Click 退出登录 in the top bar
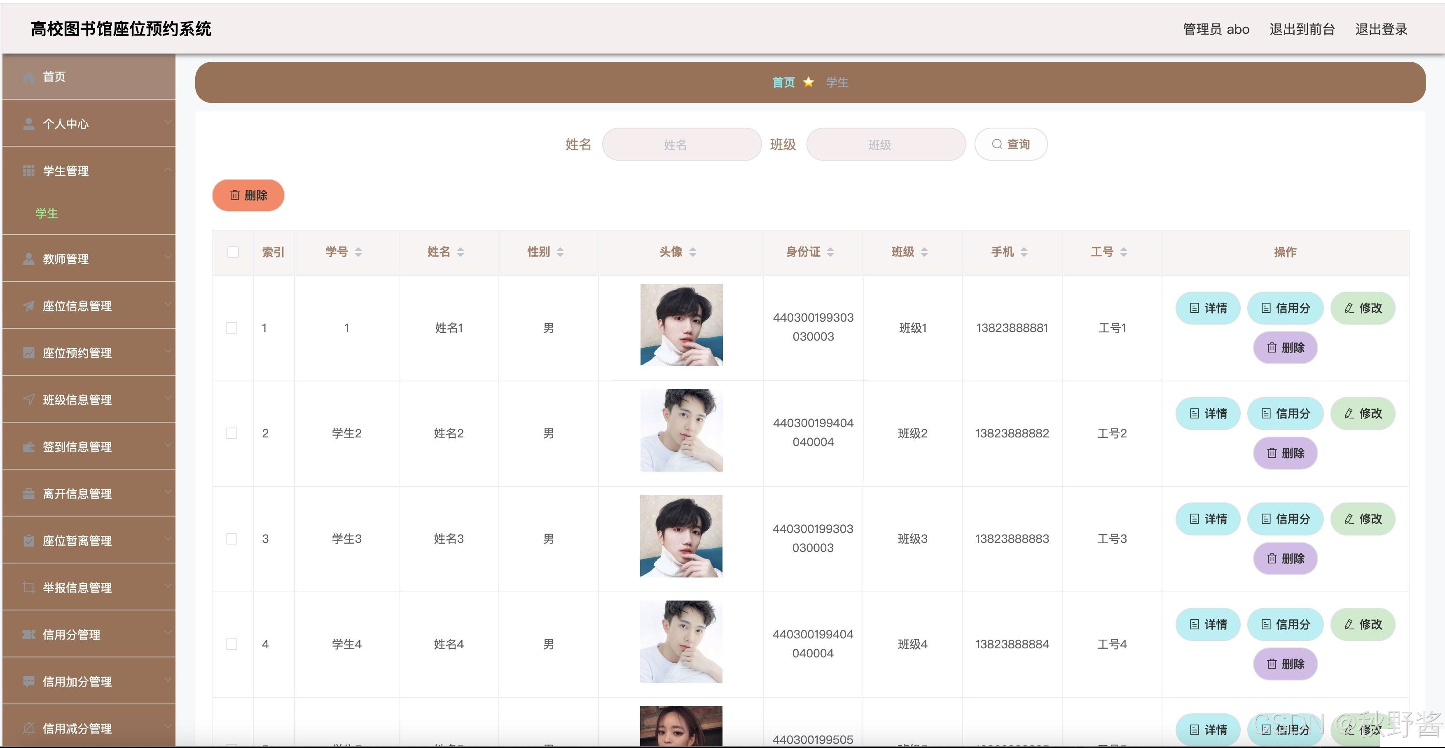 [x=1381, y=29]
